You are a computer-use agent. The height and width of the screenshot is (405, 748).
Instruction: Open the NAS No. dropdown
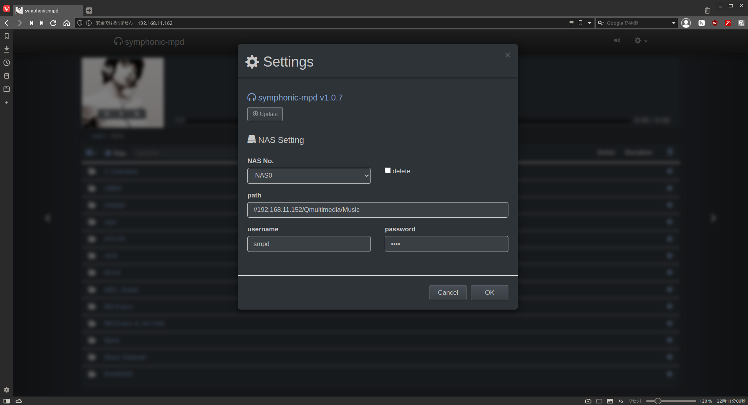pyautogui.click(x=309, y=176)
